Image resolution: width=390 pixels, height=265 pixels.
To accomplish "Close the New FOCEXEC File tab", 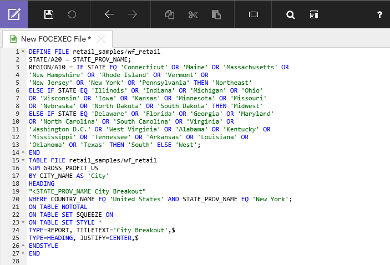I will [101, 39].
